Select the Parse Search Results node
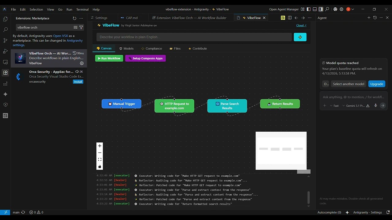This screenshot has height=220, width=392. (x=227, y=106)
